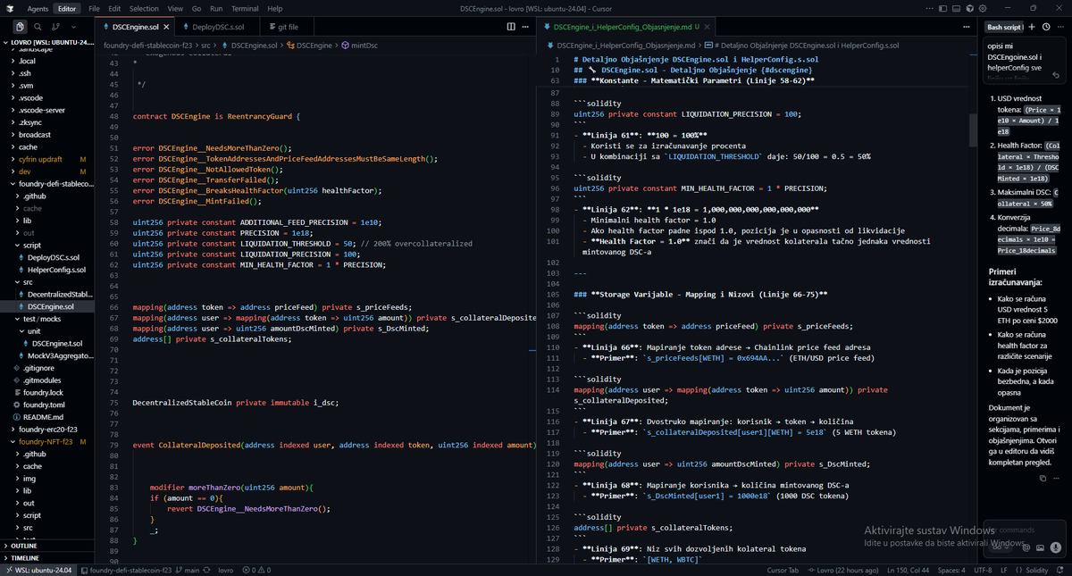Open the Search view icon
Screen dimensions: 1072x576
[x=38, y=27]
